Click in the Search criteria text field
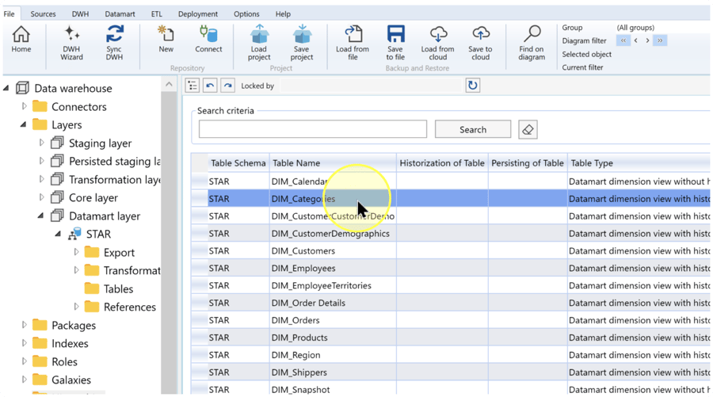 313,129
